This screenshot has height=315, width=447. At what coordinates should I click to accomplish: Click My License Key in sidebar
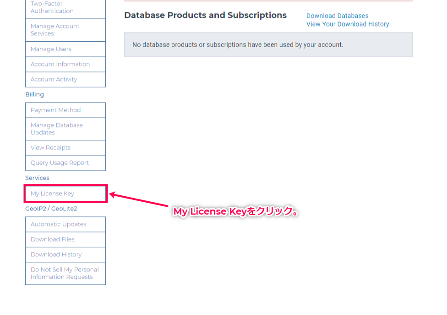[x=65, y=193]
